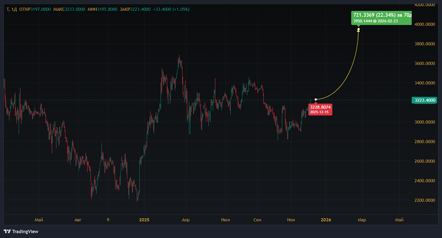Click the TradingView logo icon
Image resolution: width=442 pixels, height=238 pixels.
pos(7,231)
